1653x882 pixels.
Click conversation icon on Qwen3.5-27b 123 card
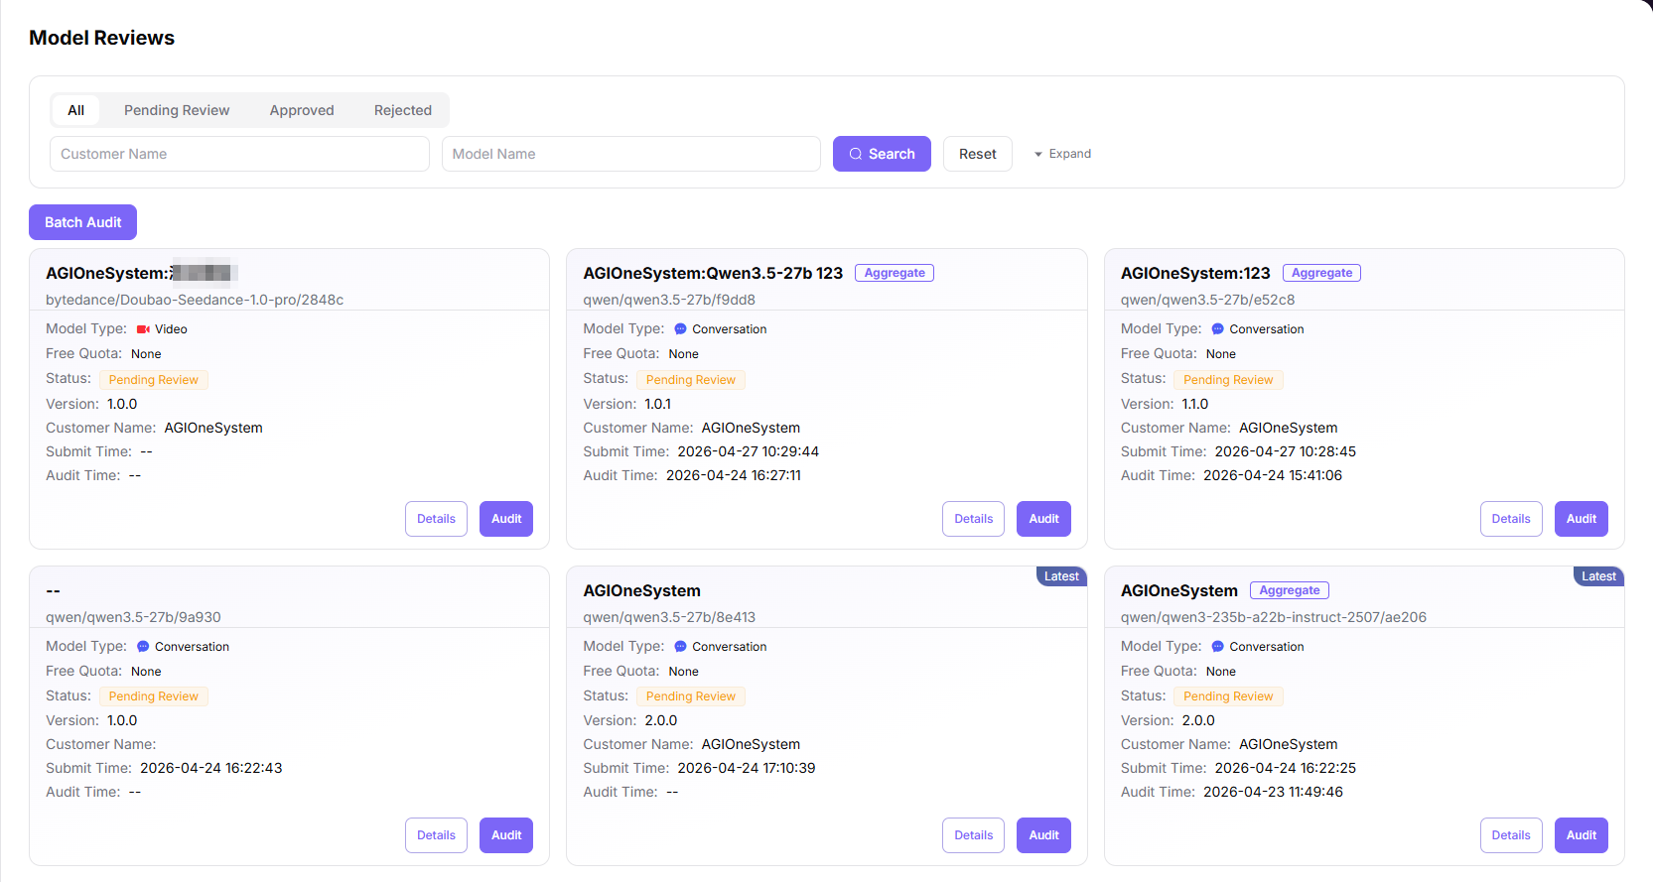tap(680, 329)
